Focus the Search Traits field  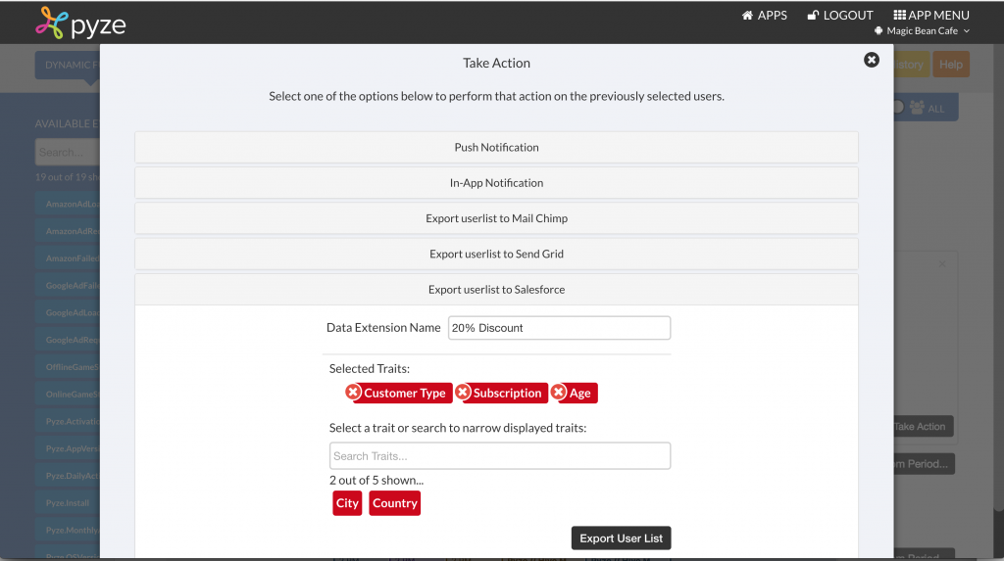tap(500, 456)
